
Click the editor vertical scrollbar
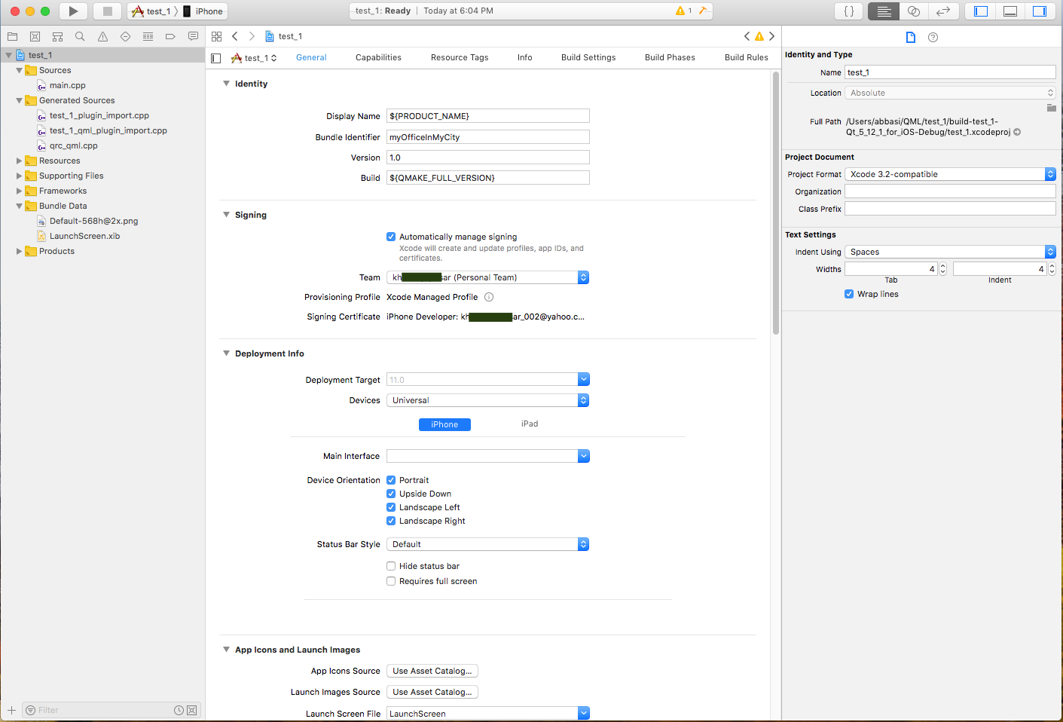click(776, 203)
